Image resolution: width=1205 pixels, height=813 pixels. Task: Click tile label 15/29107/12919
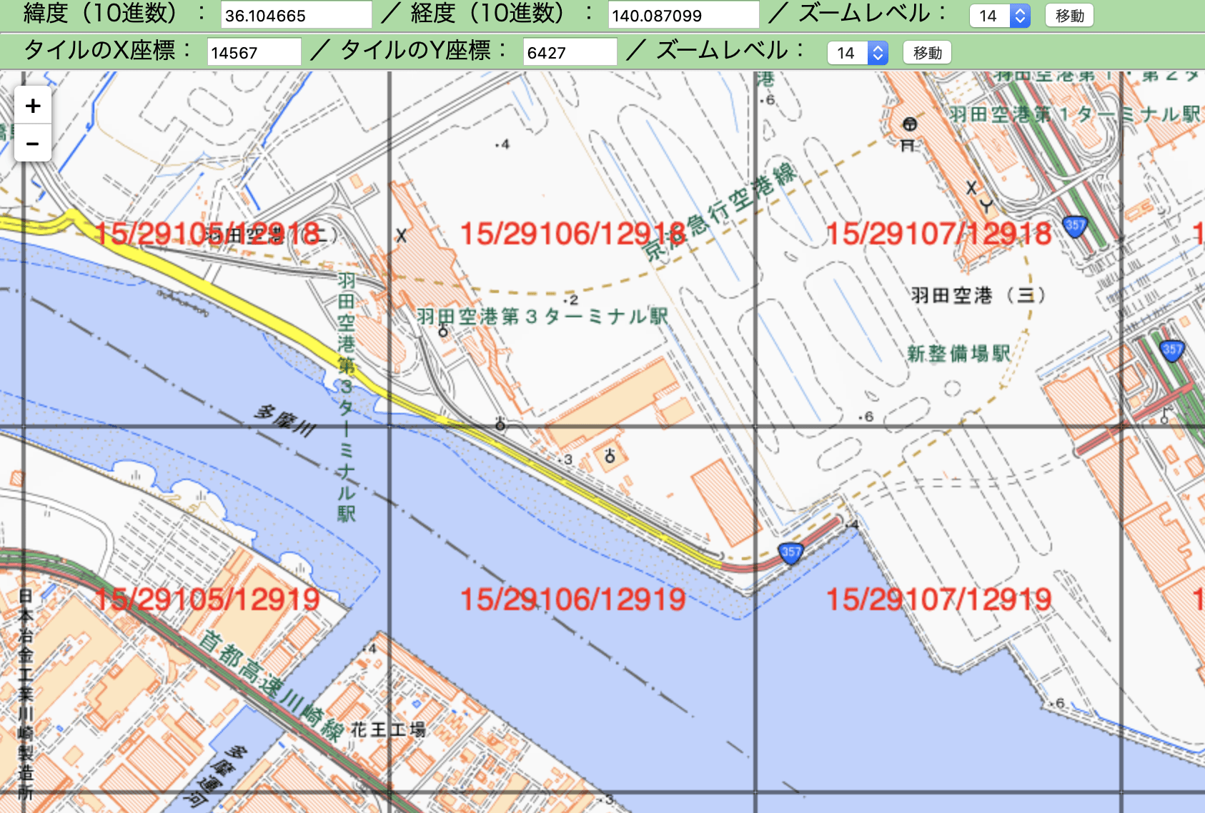point(938,599)
